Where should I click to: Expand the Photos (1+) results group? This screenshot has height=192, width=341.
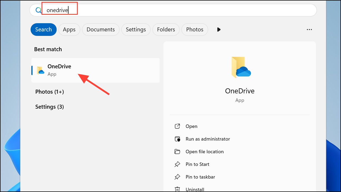[x=50, y=92]
